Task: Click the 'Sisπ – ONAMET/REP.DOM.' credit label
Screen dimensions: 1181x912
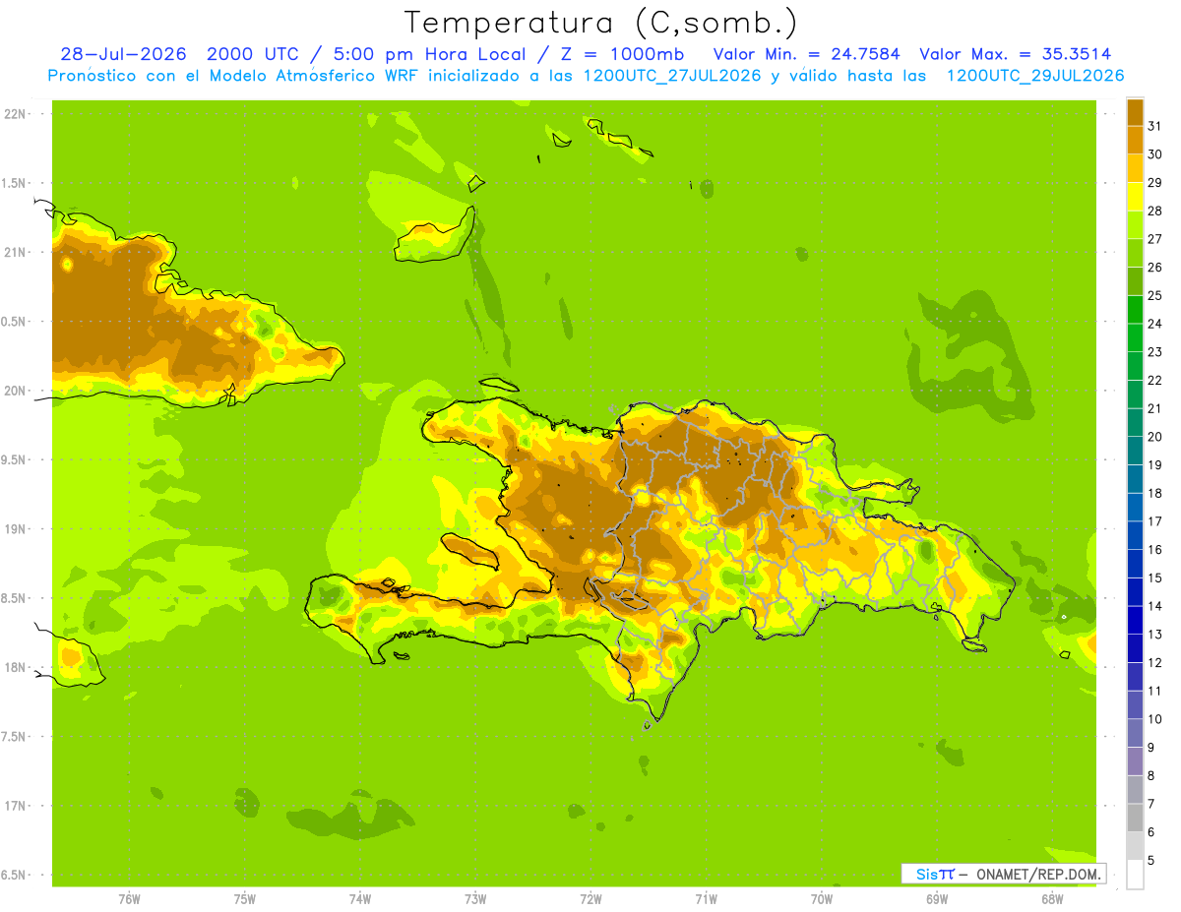Action: (1004, 874)
